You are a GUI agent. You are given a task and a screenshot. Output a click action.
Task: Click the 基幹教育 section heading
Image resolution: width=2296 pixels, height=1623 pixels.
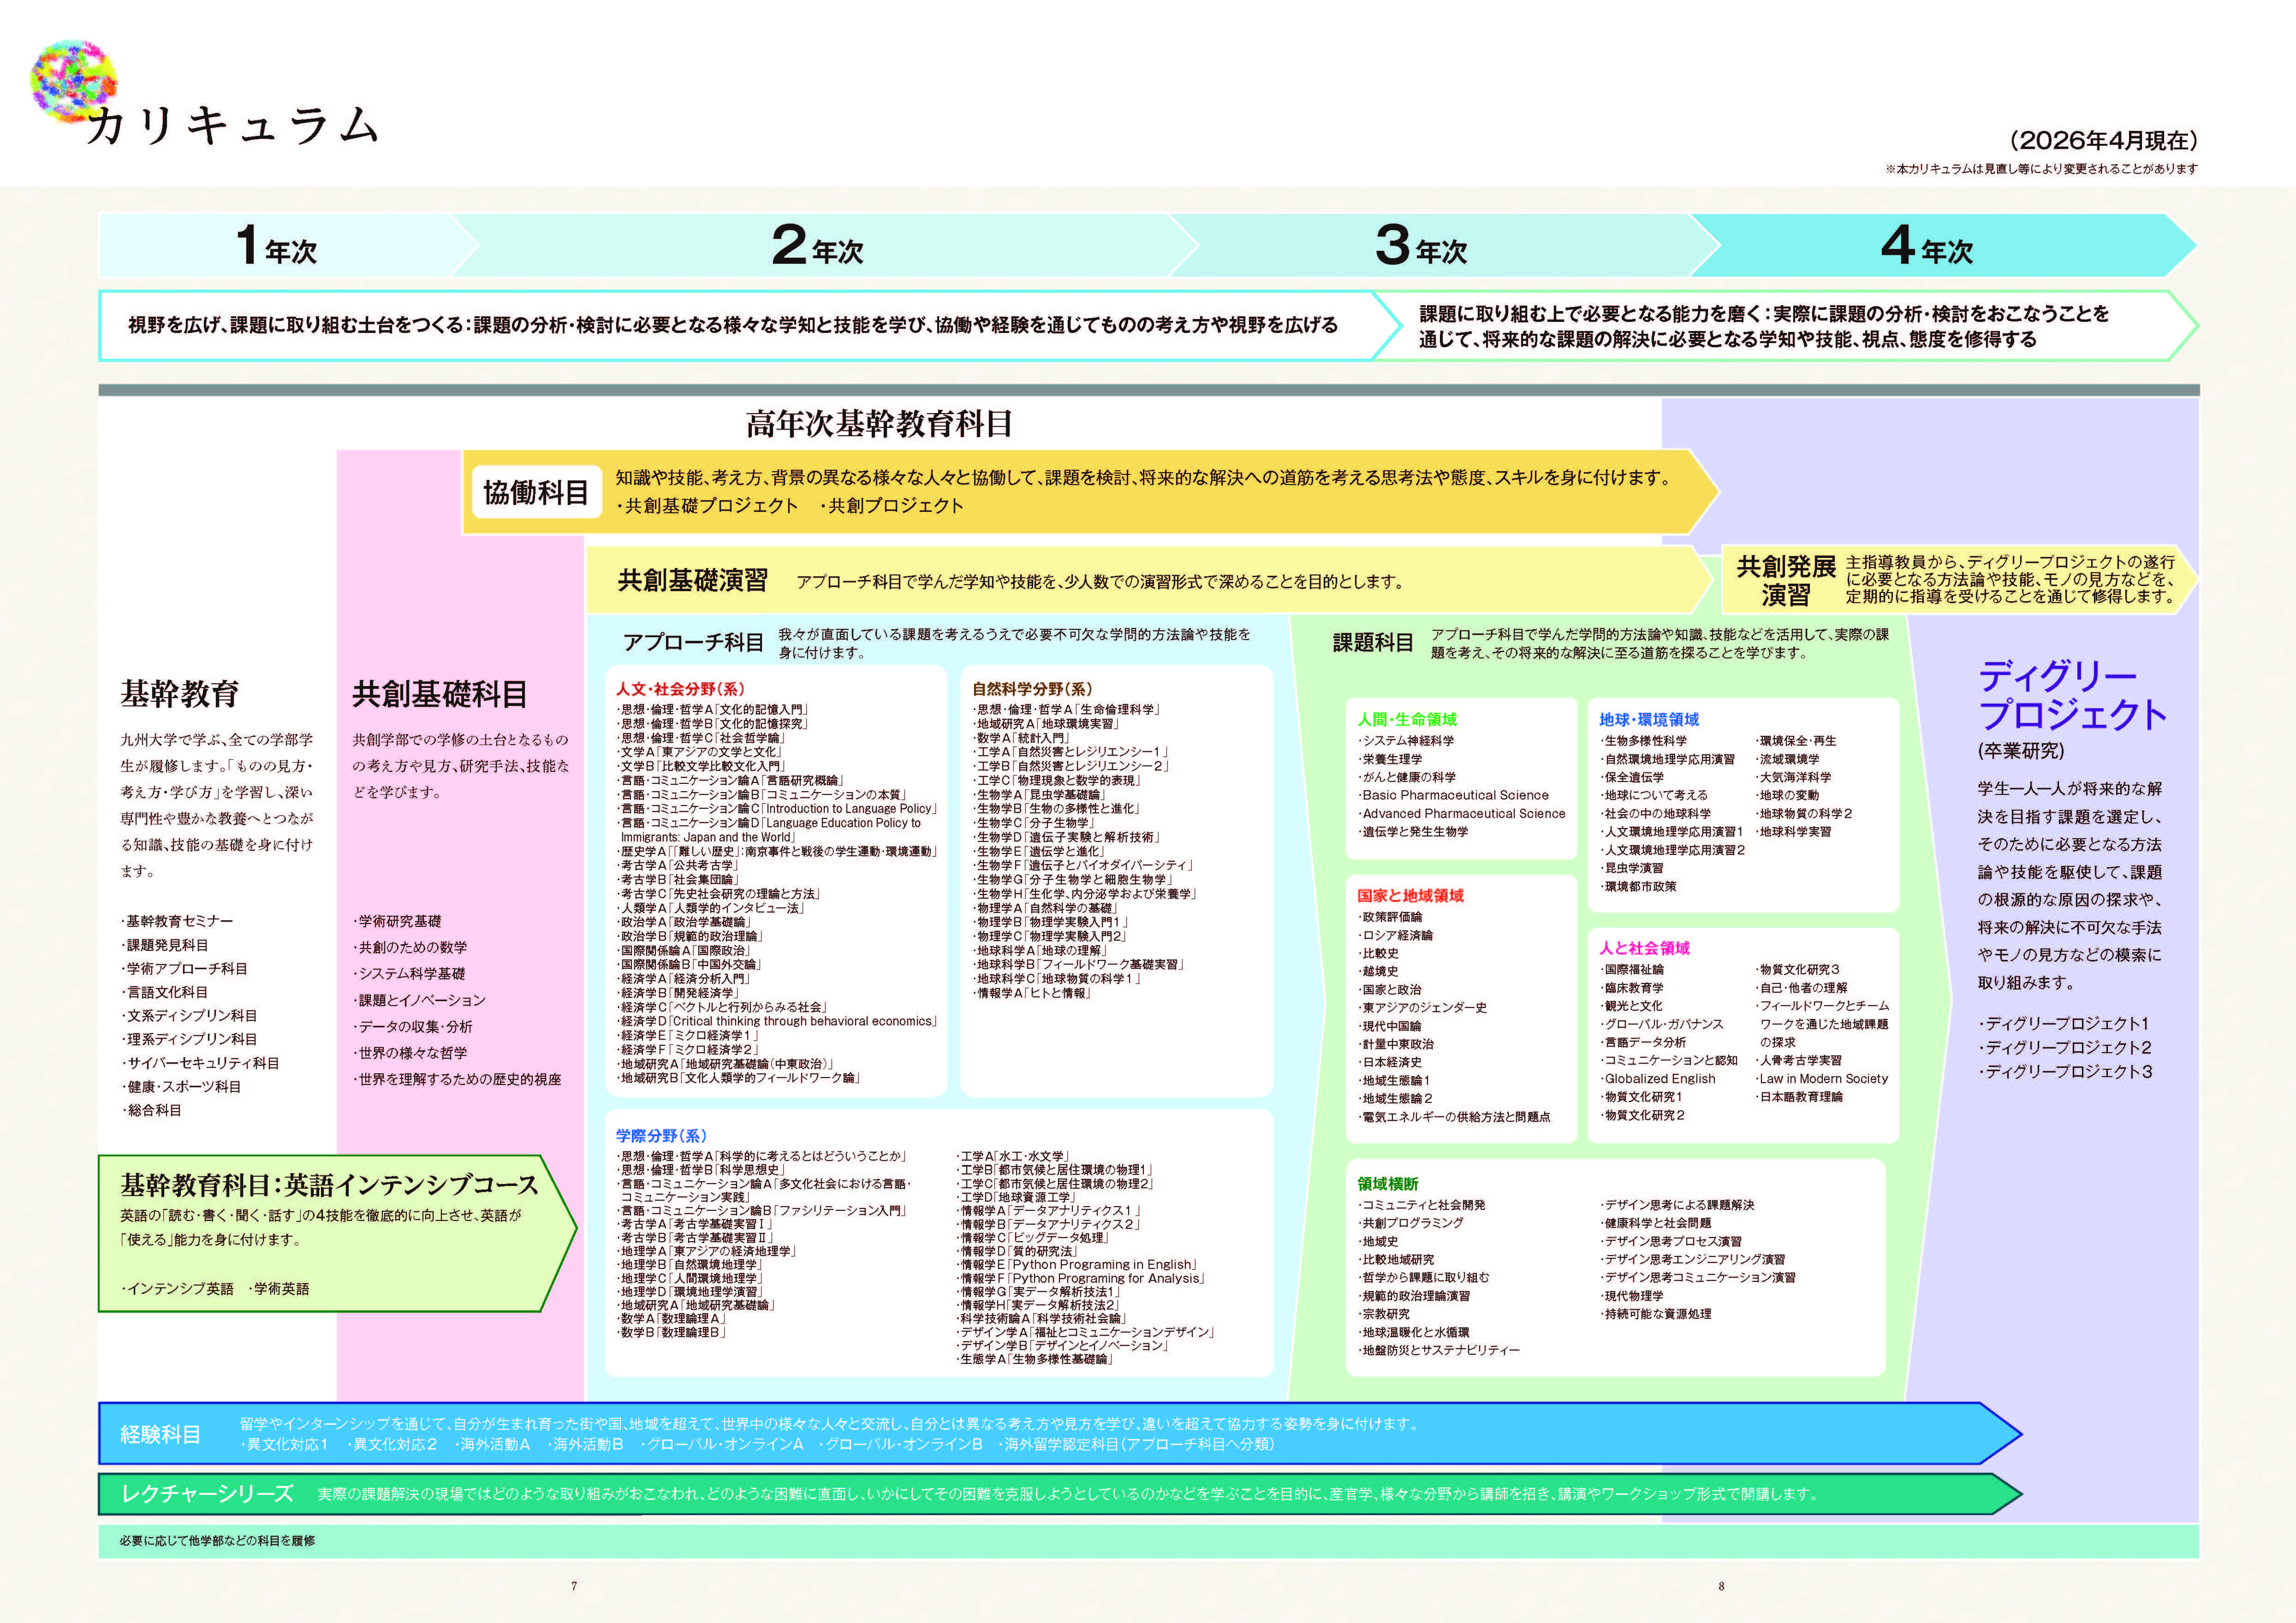click(x=180, y=693)
